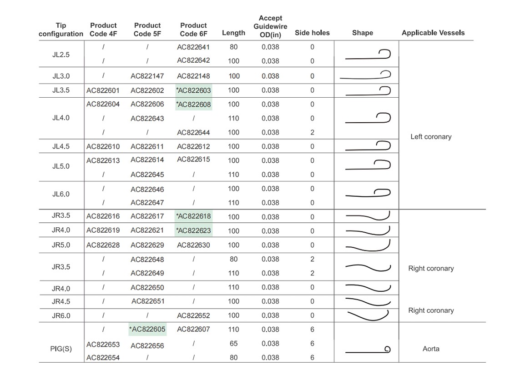Click the JL5.0 catheter shape drawing
This screenshot has width=510, height=380.
(368, 166)
